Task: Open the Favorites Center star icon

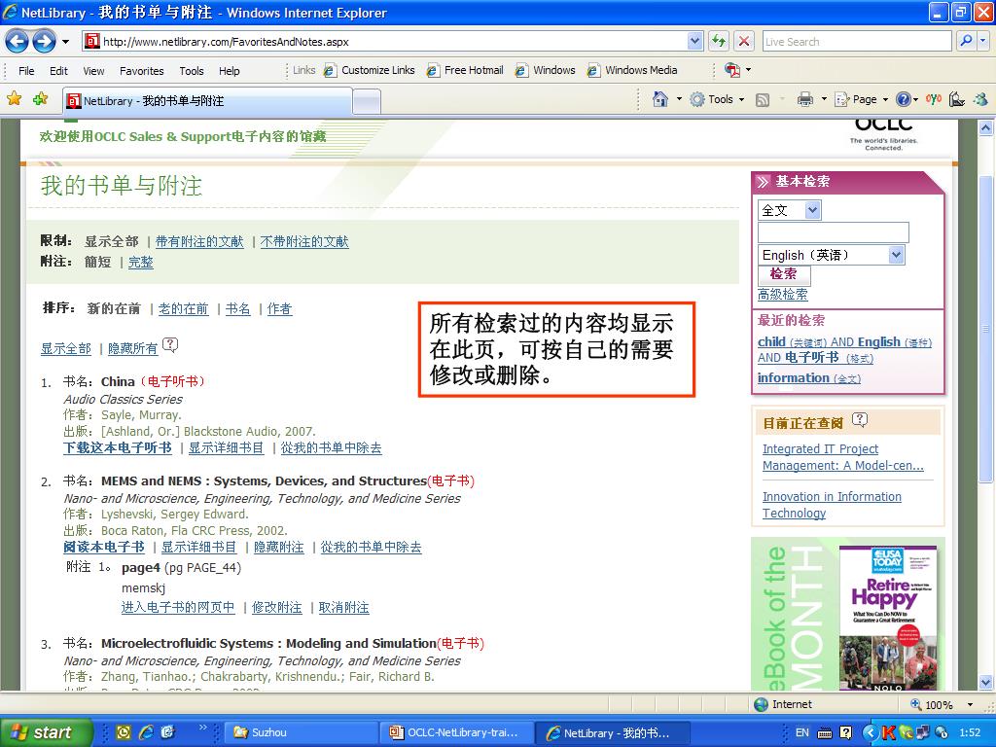Action: point(15,98)
